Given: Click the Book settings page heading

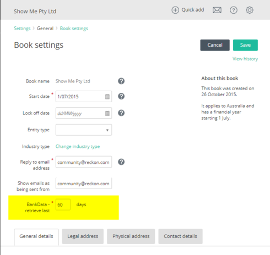Looking at the screenshot, I should (x=39, y=45).
